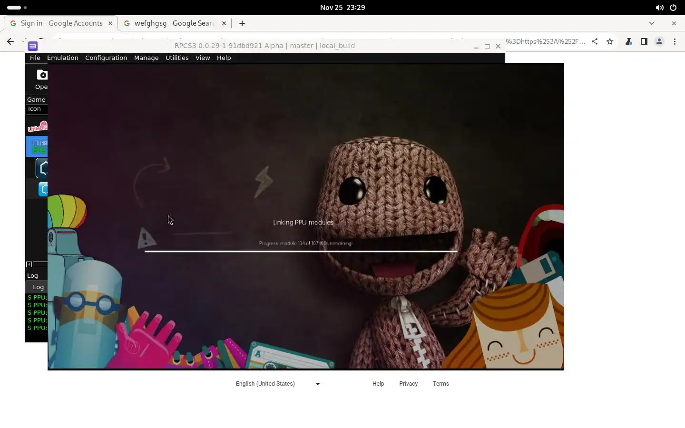Open the Help menu in RPCS3

pyautogui.click(x=224, y=58)
